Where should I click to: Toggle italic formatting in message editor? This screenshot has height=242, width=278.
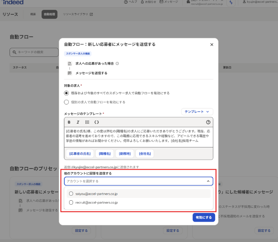click(x=78, y=122)
